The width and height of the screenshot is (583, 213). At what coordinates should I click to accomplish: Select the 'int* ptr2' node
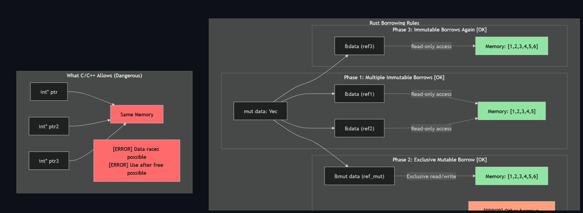pyautogui.click(x=49, y=126)
